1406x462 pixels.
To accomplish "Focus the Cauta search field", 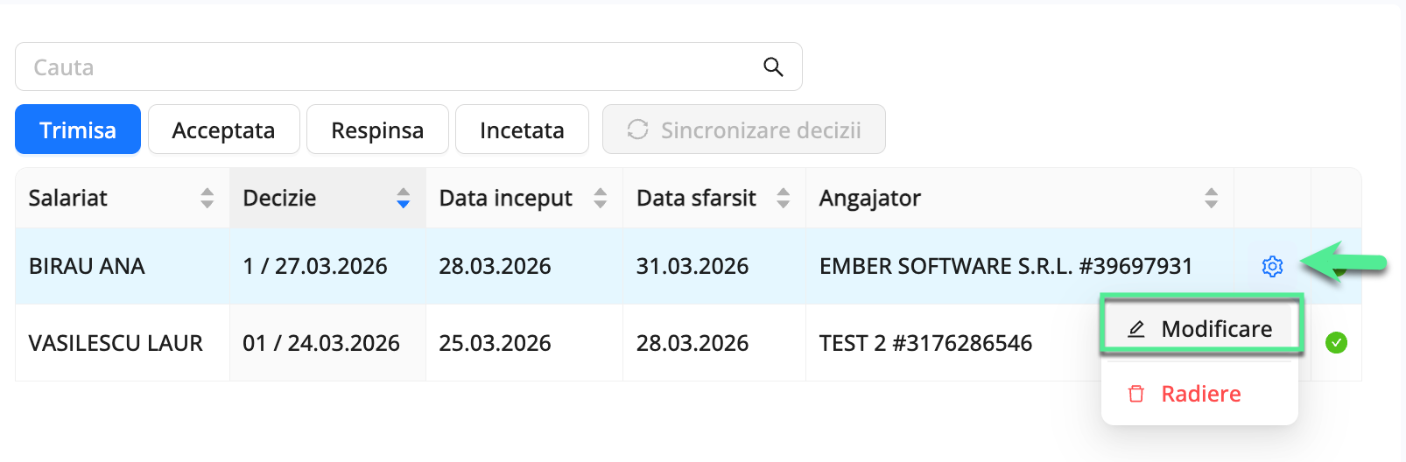I will pos(385,66).
